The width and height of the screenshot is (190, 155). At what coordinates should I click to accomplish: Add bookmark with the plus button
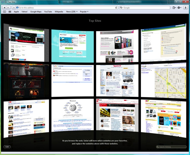click(x=14, y=8)
